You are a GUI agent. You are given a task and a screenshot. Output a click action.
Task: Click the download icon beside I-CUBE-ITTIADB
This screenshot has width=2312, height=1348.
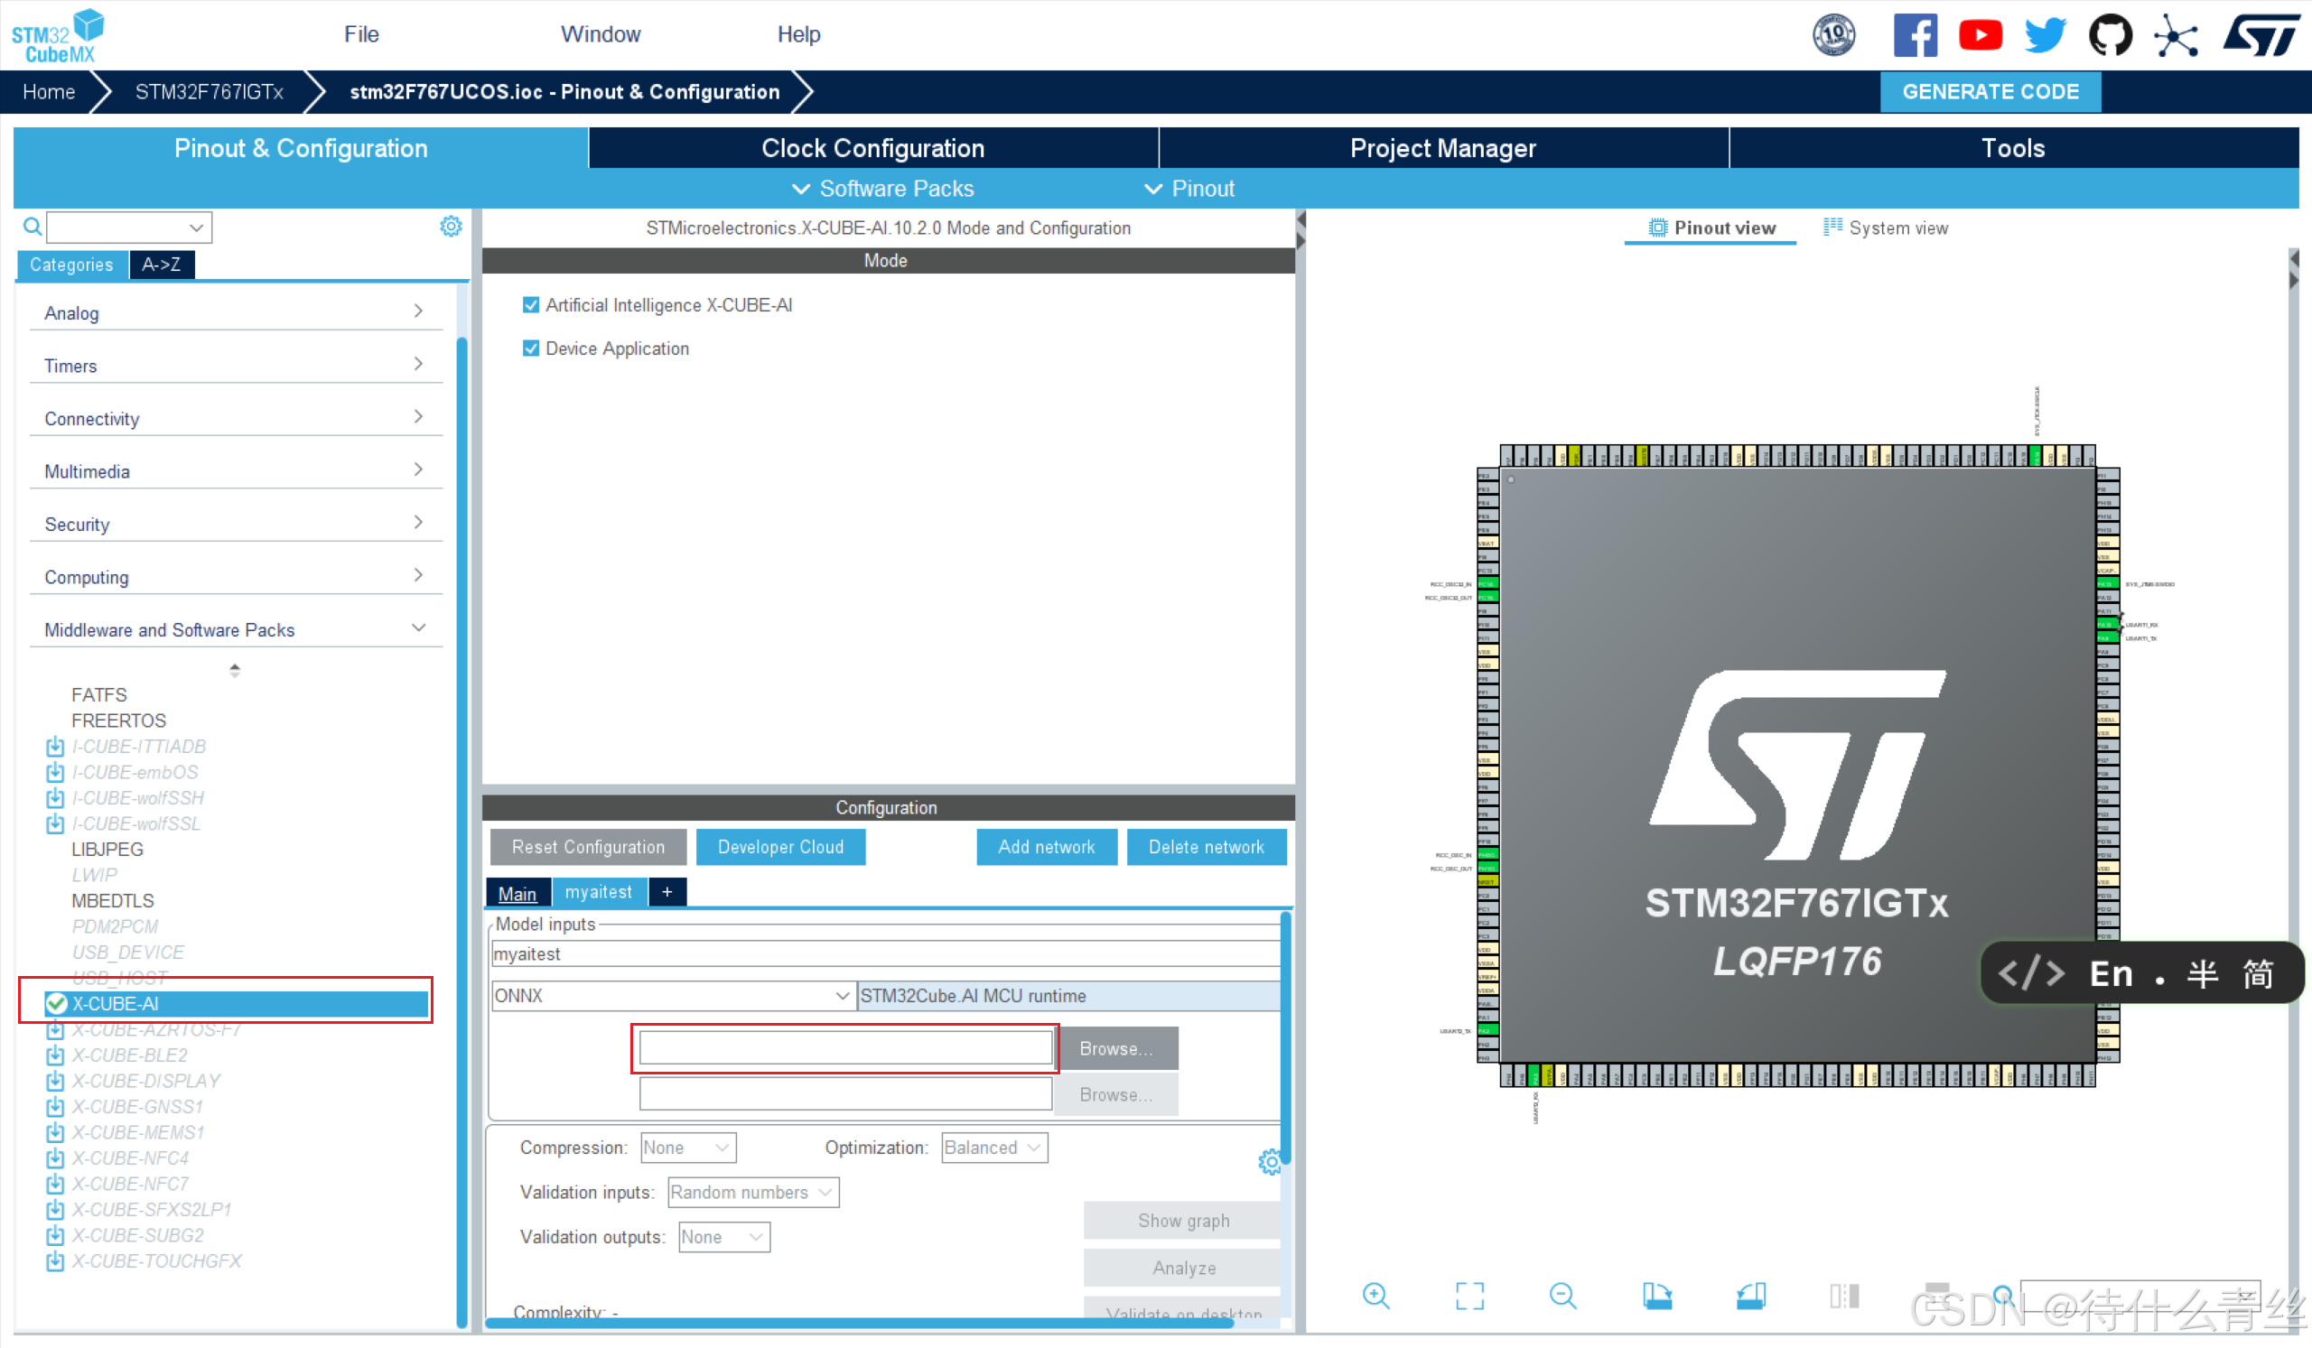(x=55, y=747)
